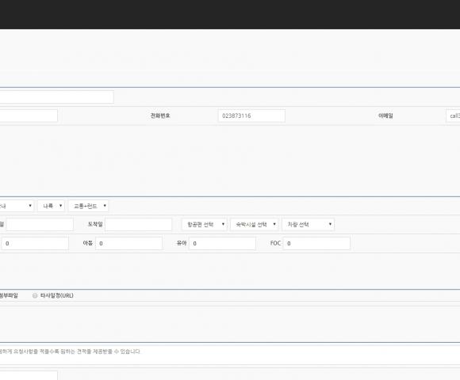The image size is (460, 380).
Task: Click the FOC count field
Action: (x=316, y=243)
